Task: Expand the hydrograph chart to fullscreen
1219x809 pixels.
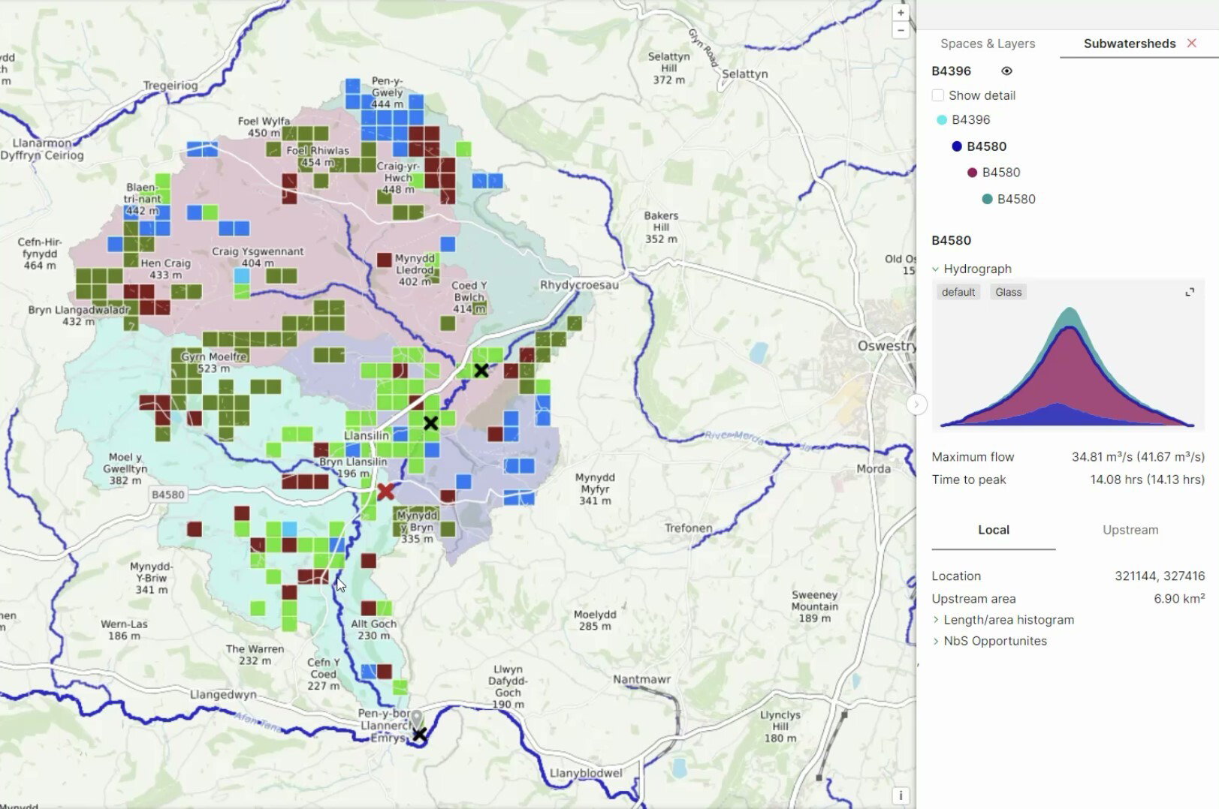Action: (1190, 292)
